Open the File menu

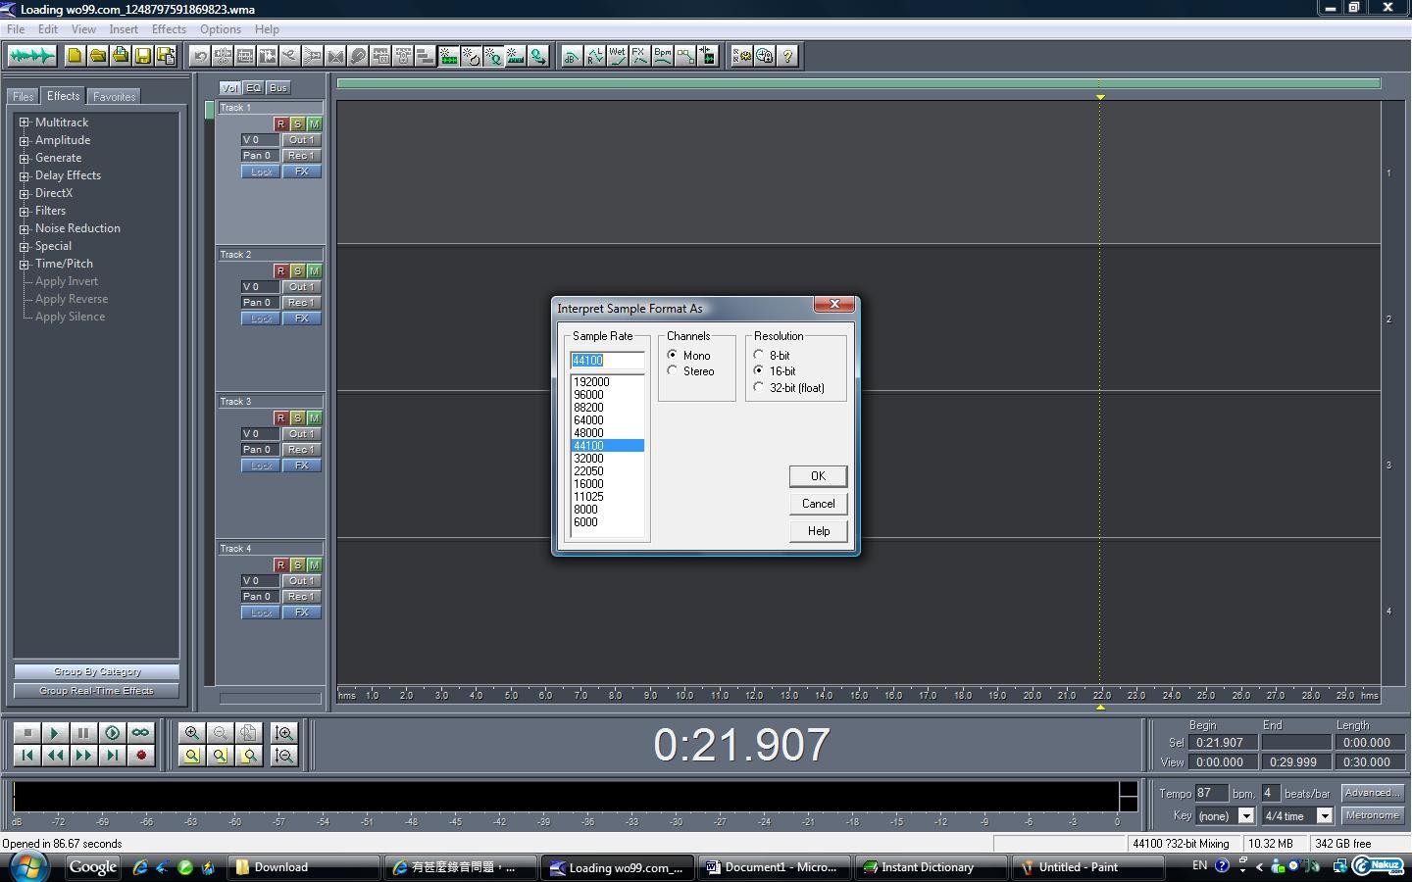point(16,29)
